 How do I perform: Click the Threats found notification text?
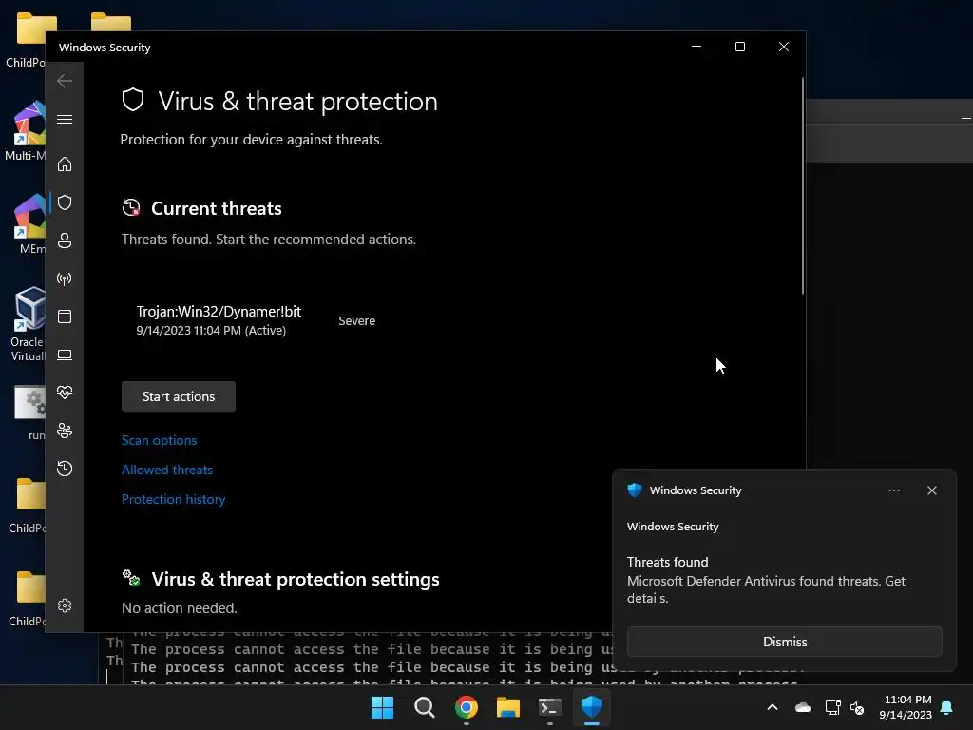point(668,562)
